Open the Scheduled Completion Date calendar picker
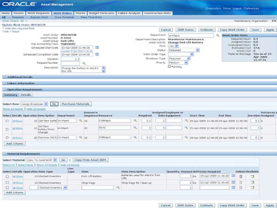The width and height of the screenshot is (277, 208). click(97, 54)
